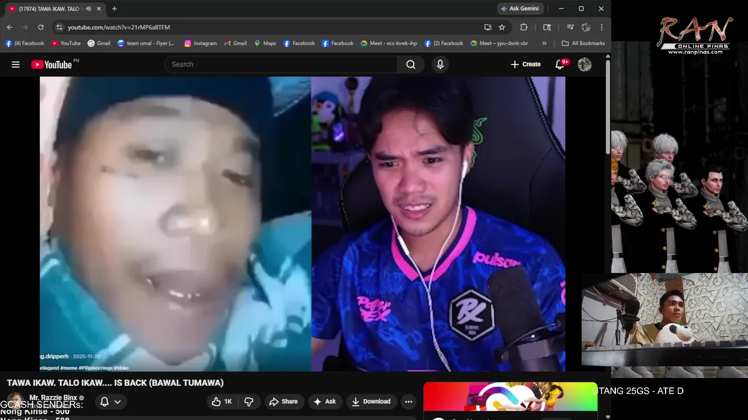Click the colorful thumbnail in the sidebar

tap(510, 397)
